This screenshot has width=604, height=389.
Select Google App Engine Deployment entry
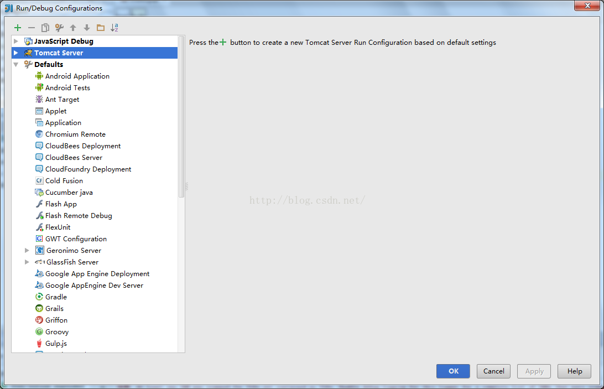pyautogui.click(x=97, y=274)
